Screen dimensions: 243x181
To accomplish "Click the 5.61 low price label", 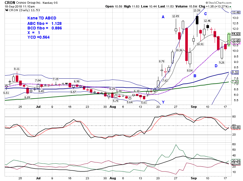I will [144, 103].
